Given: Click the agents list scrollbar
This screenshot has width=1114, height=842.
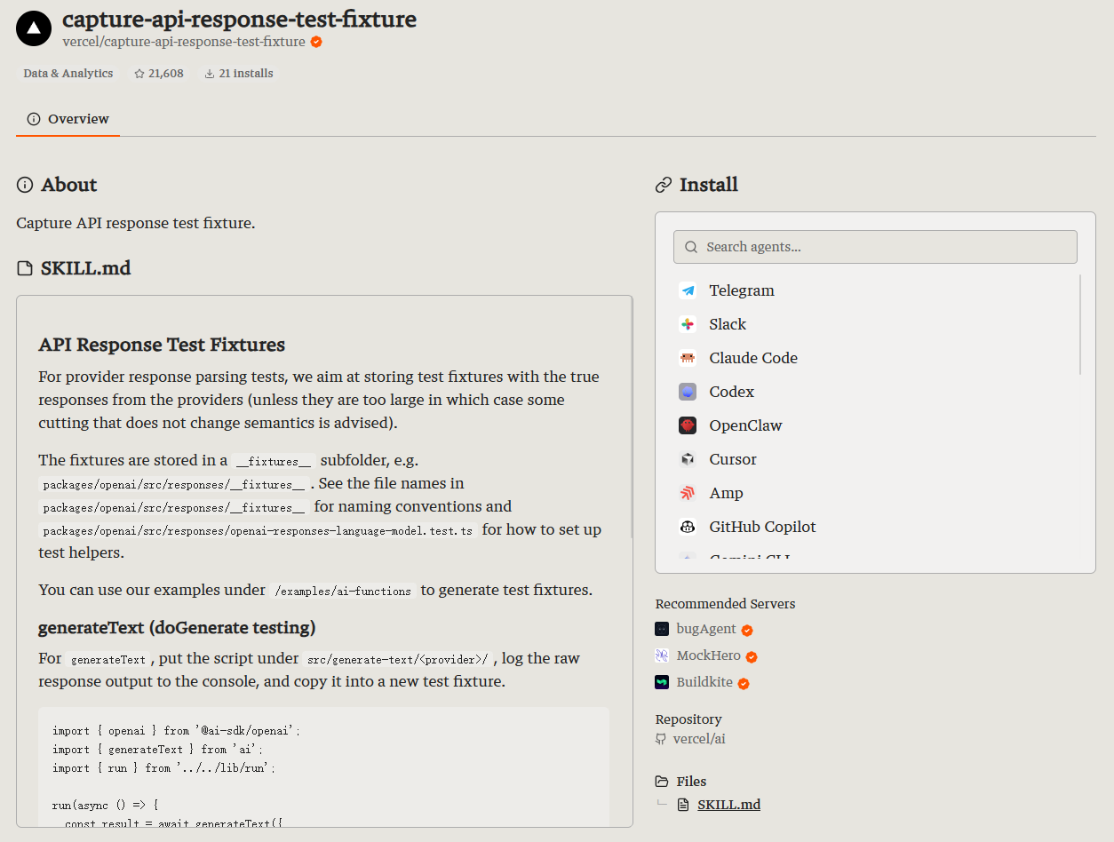Looking at the screenshot, I should point(1080,324).
